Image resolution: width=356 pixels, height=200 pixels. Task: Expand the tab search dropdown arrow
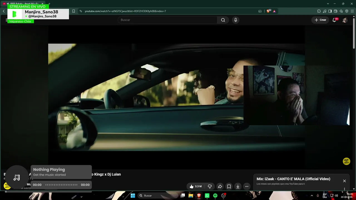pos(328,4)
